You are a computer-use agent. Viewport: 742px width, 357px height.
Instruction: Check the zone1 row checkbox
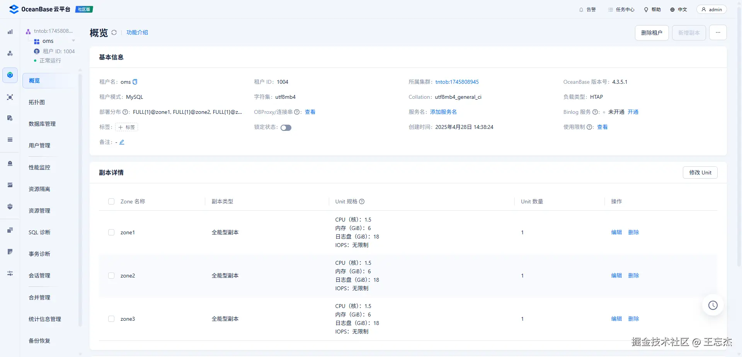(111, 232)
